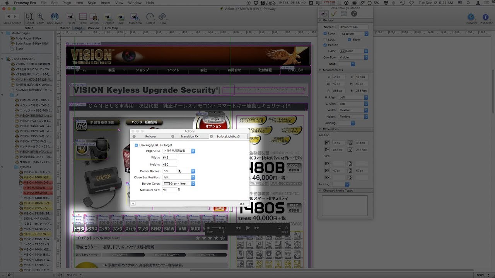Remove the Rollover action via its X
The height and width of the screenshot is (278, 495).
(x=134, y=136)
